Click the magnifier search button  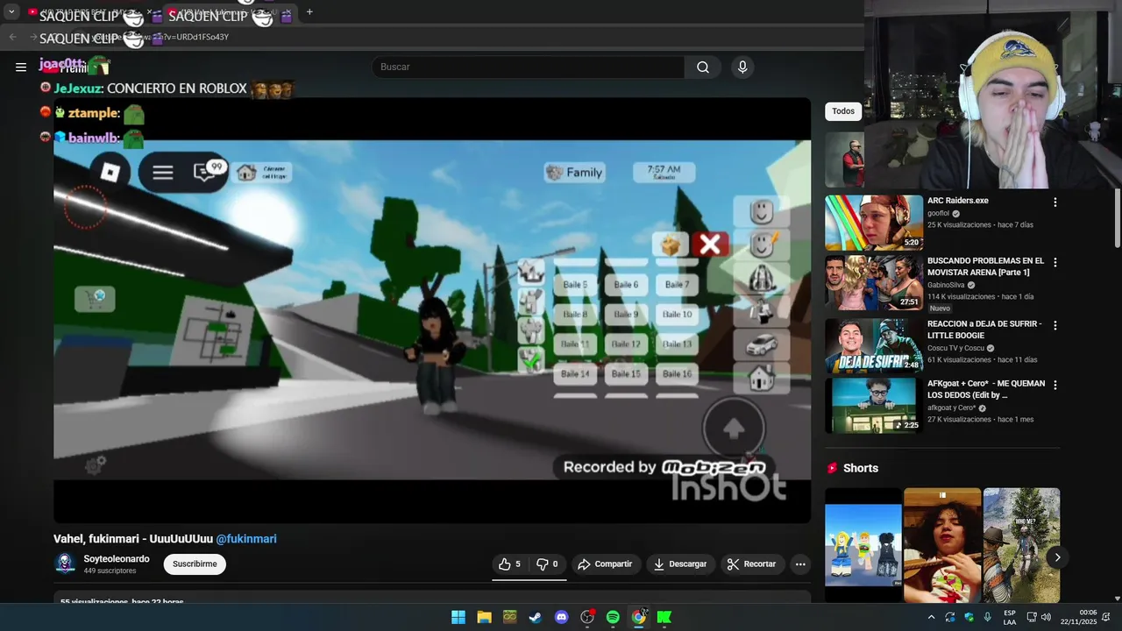[703, 67]
